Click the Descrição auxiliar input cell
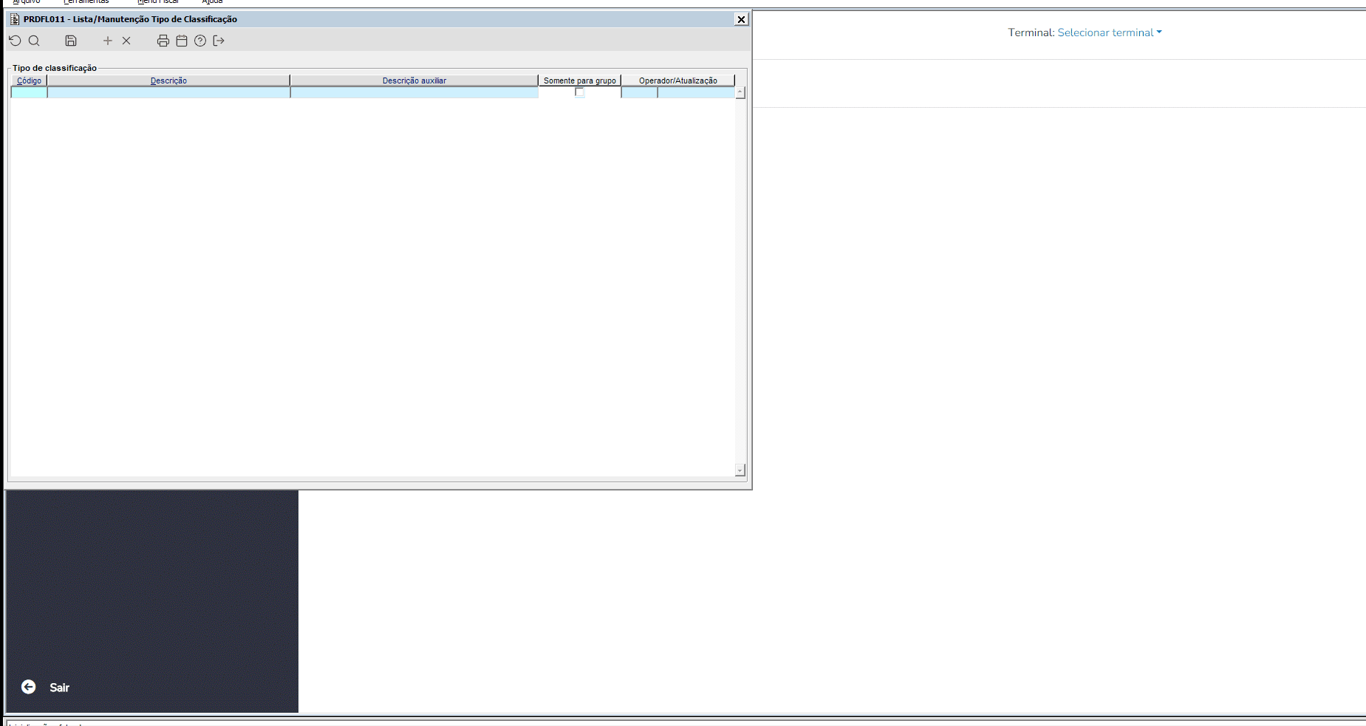This screenshot has height=726, width=1366. point(414,92)
